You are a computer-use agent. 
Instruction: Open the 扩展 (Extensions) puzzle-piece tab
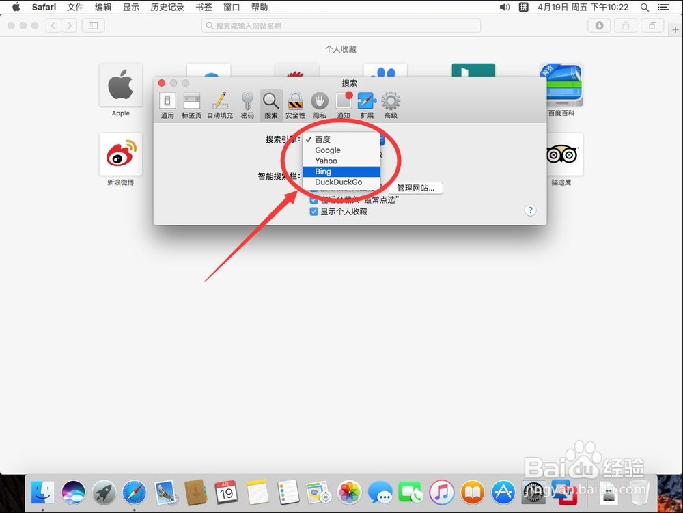[x=367, y=105]
